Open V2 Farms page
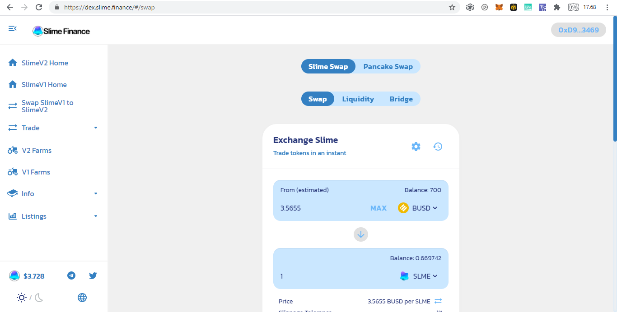This screenshot has width=617, height=312. [x=37, y=151]
